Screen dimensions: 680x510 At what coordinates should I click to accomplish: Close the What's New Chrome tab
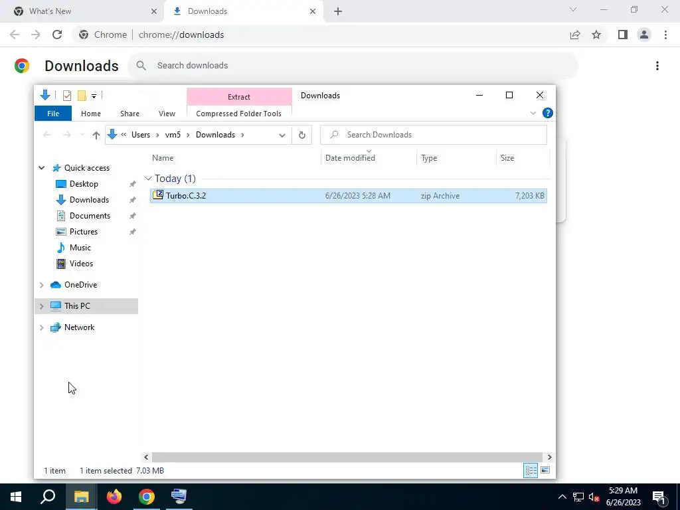coord(154,11)
